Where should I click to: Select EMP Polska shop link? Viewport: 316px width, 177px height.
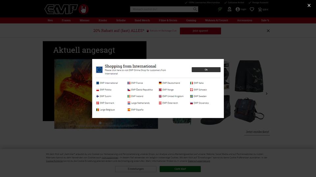tap(104, 90)
